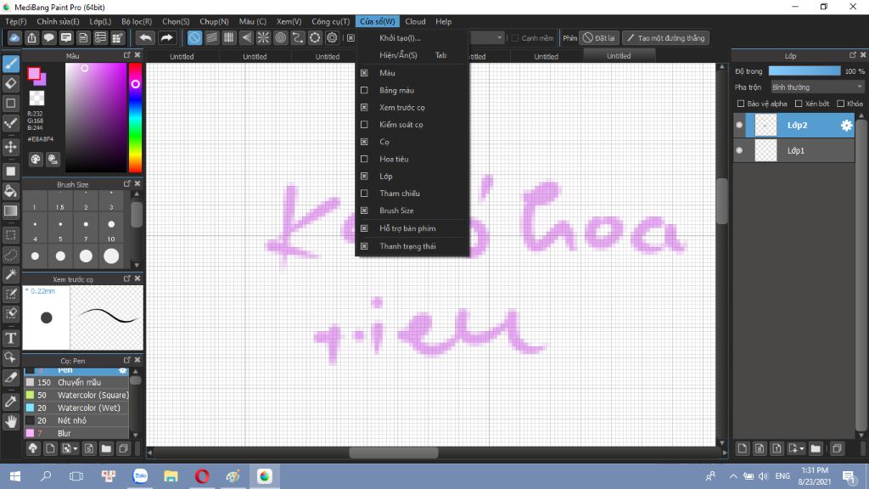This screenshot has width=869, height=489.
Task: Toggle Tham chiếu panel checkbox
Action: tap(364, 193)
